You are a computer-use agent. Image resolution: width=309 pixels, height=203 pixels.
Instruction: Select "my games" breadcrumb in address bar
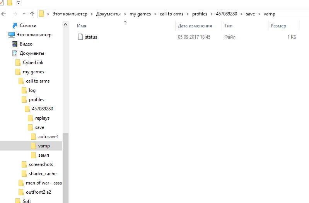coord(140,14)
